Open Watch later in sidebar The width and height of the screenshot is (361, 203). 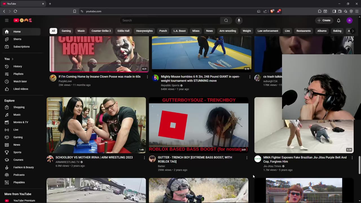tap(21, 81)
